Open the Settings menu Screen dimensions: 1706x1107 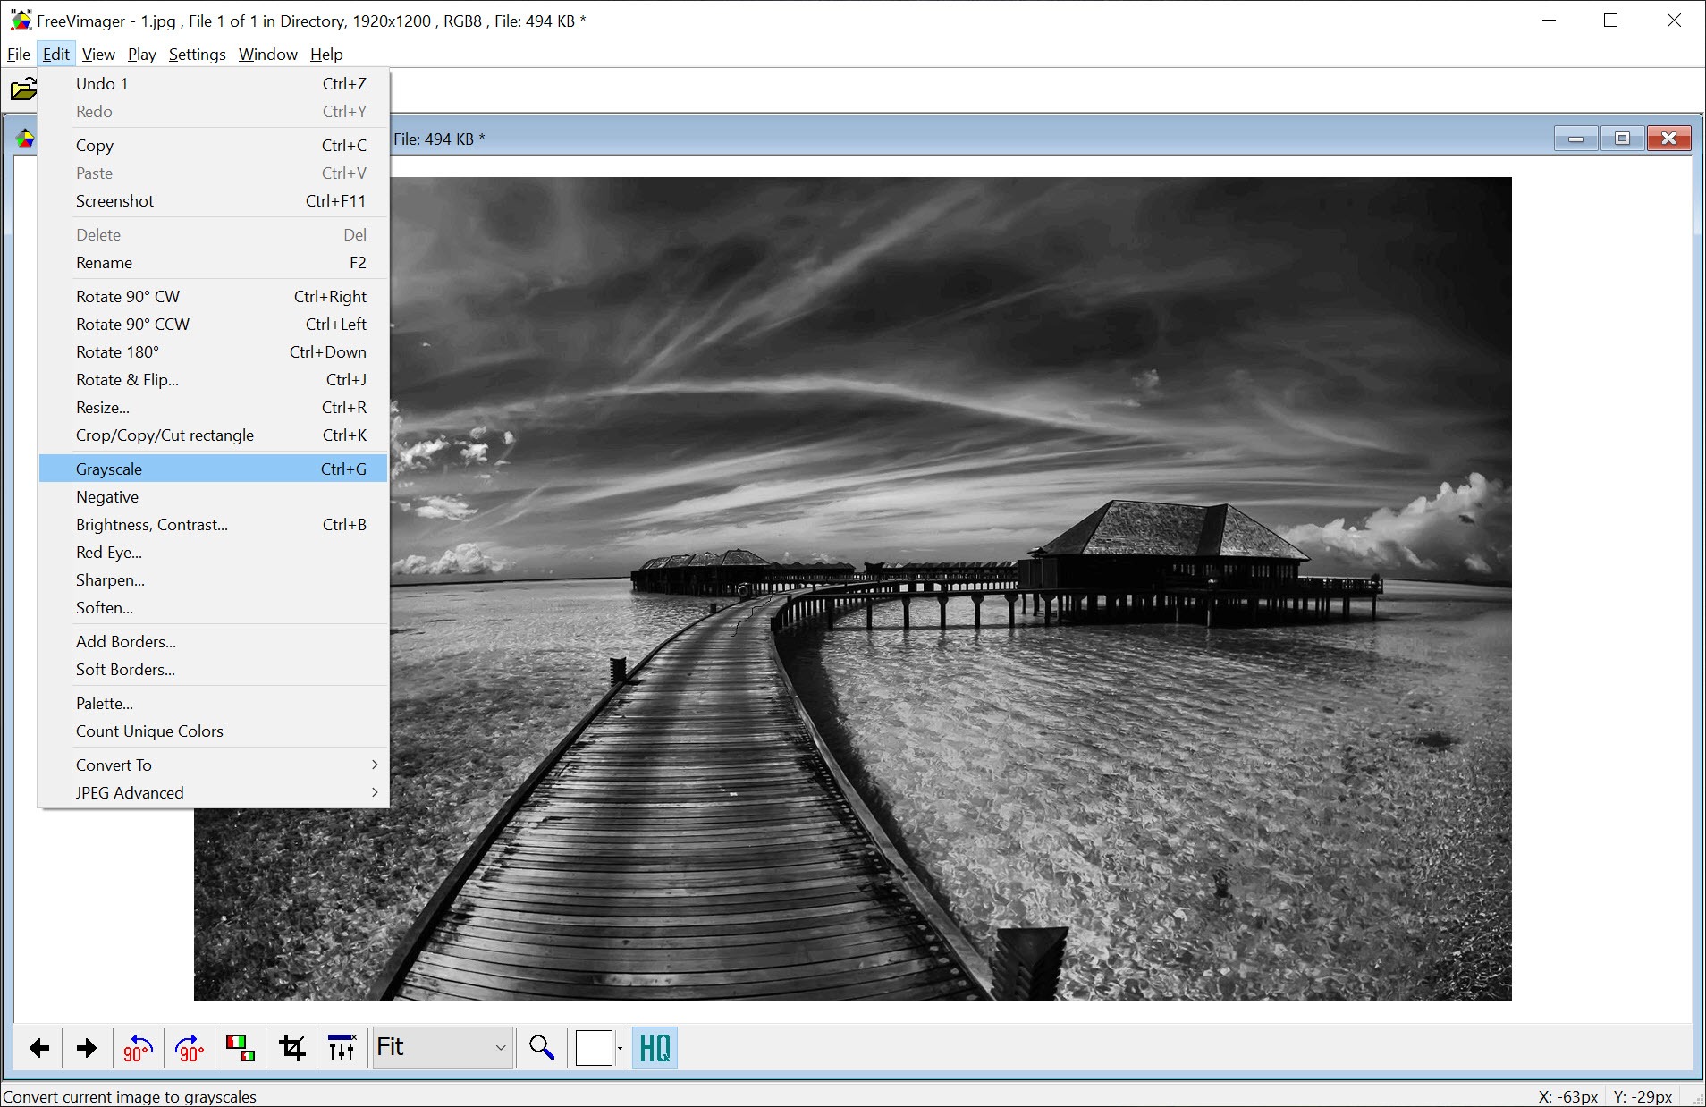pyautogui.click(x=197, y=55)
